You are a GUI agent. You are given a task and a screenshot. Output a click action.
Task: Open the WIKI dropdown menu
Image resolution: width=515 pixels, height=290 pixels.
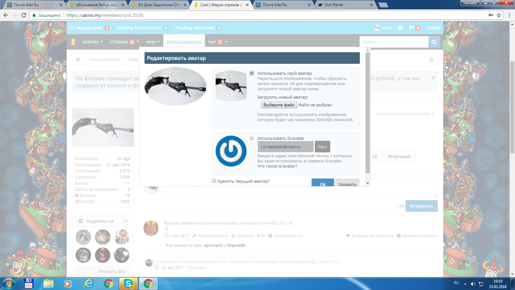coord(153,42)
